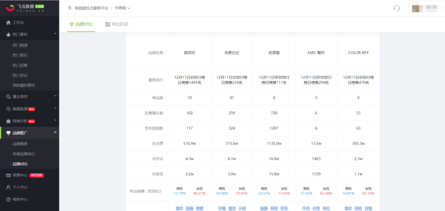Expand the 播主查找 menu chevron
Image resolution: width=445 pixels, height=211 pixels.
coord(55,96)
